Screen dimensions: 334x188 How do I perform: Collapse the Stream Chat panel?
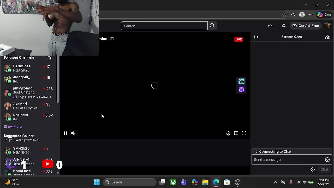point(256,37)
